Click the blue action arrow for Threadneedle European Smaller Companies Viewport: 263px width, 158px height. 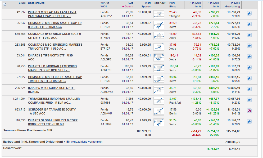pyautogui.click(x=249, y=100)
